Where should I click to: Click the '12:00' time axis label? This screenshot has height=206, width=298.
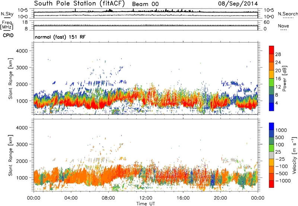point(146,198)
